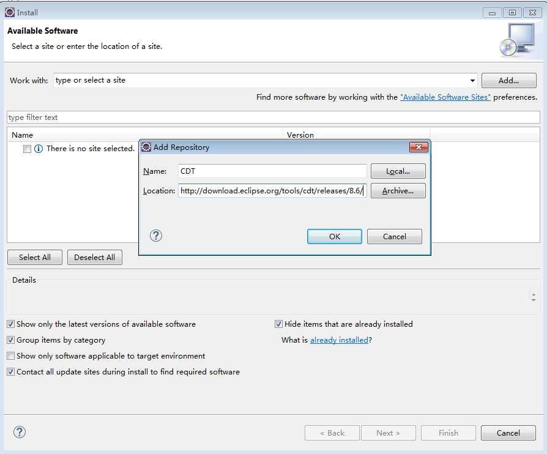Click the Next button in Install wizard

pos(389,433)
